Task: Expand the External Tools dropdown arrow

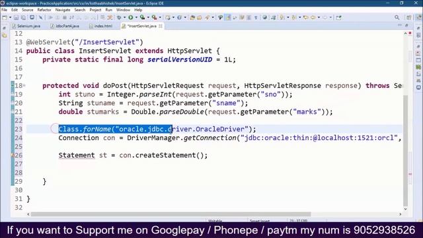Action: pos(160,18)
